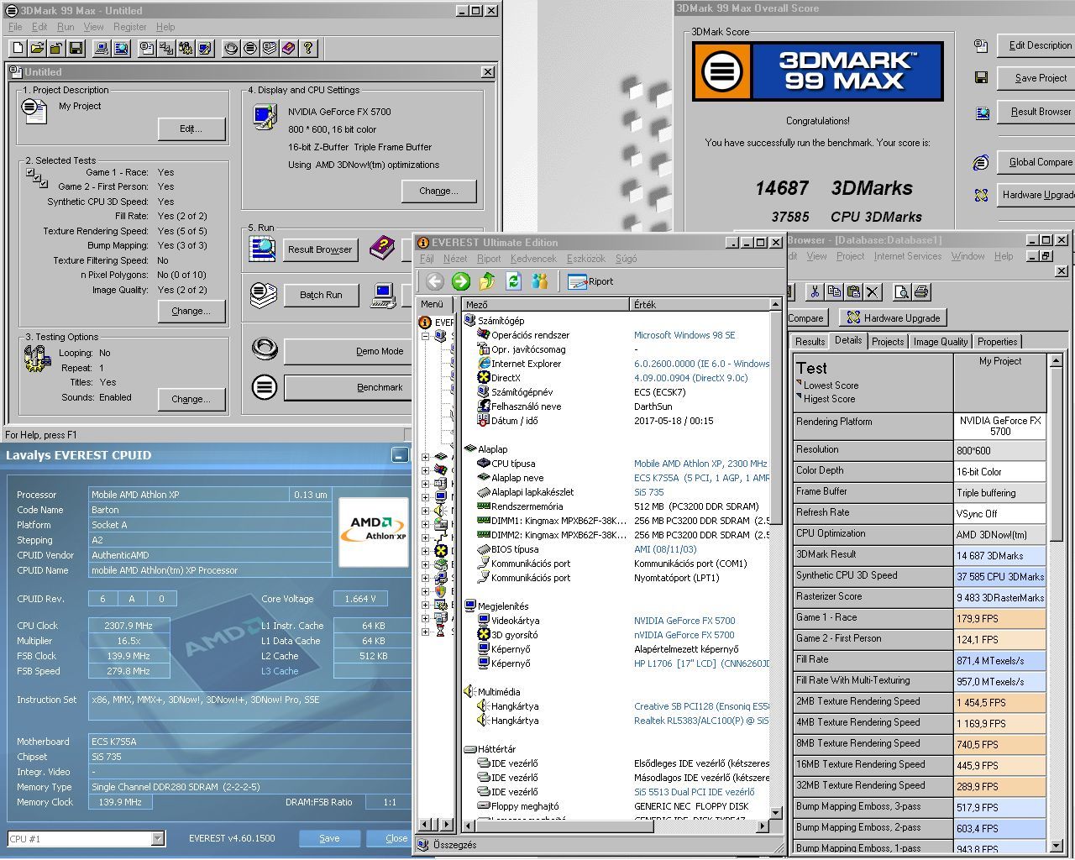The width and height of the screenshot is (1075, 860).
Task: Click Cut scissors icon in Result Browser
Action: [x=814, y=291]
